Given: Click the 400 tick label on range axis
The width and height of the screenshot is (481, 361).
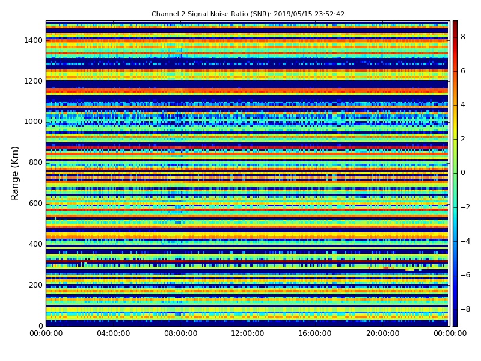Looking at the screenshot, I should (35, 244).
